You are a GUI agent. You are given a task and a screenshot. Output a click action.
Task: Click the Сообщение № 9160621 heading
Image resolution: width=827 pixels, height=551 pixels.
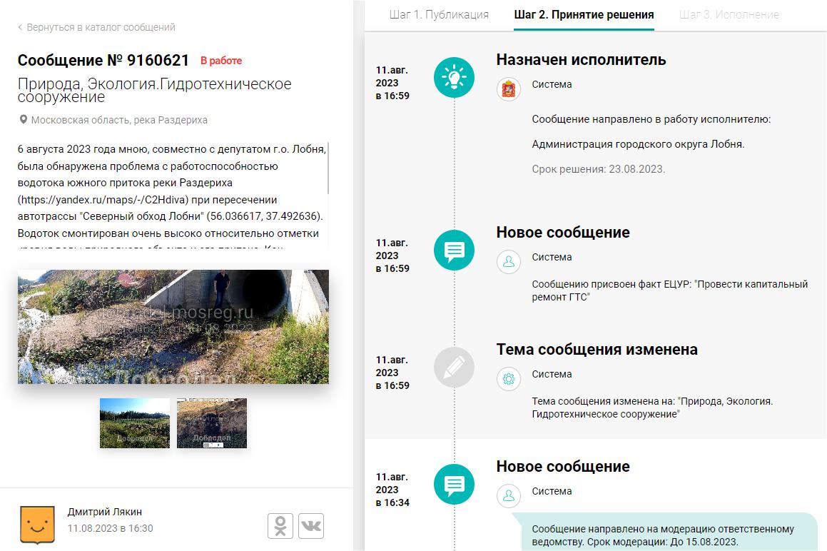[x=103, y=60]
